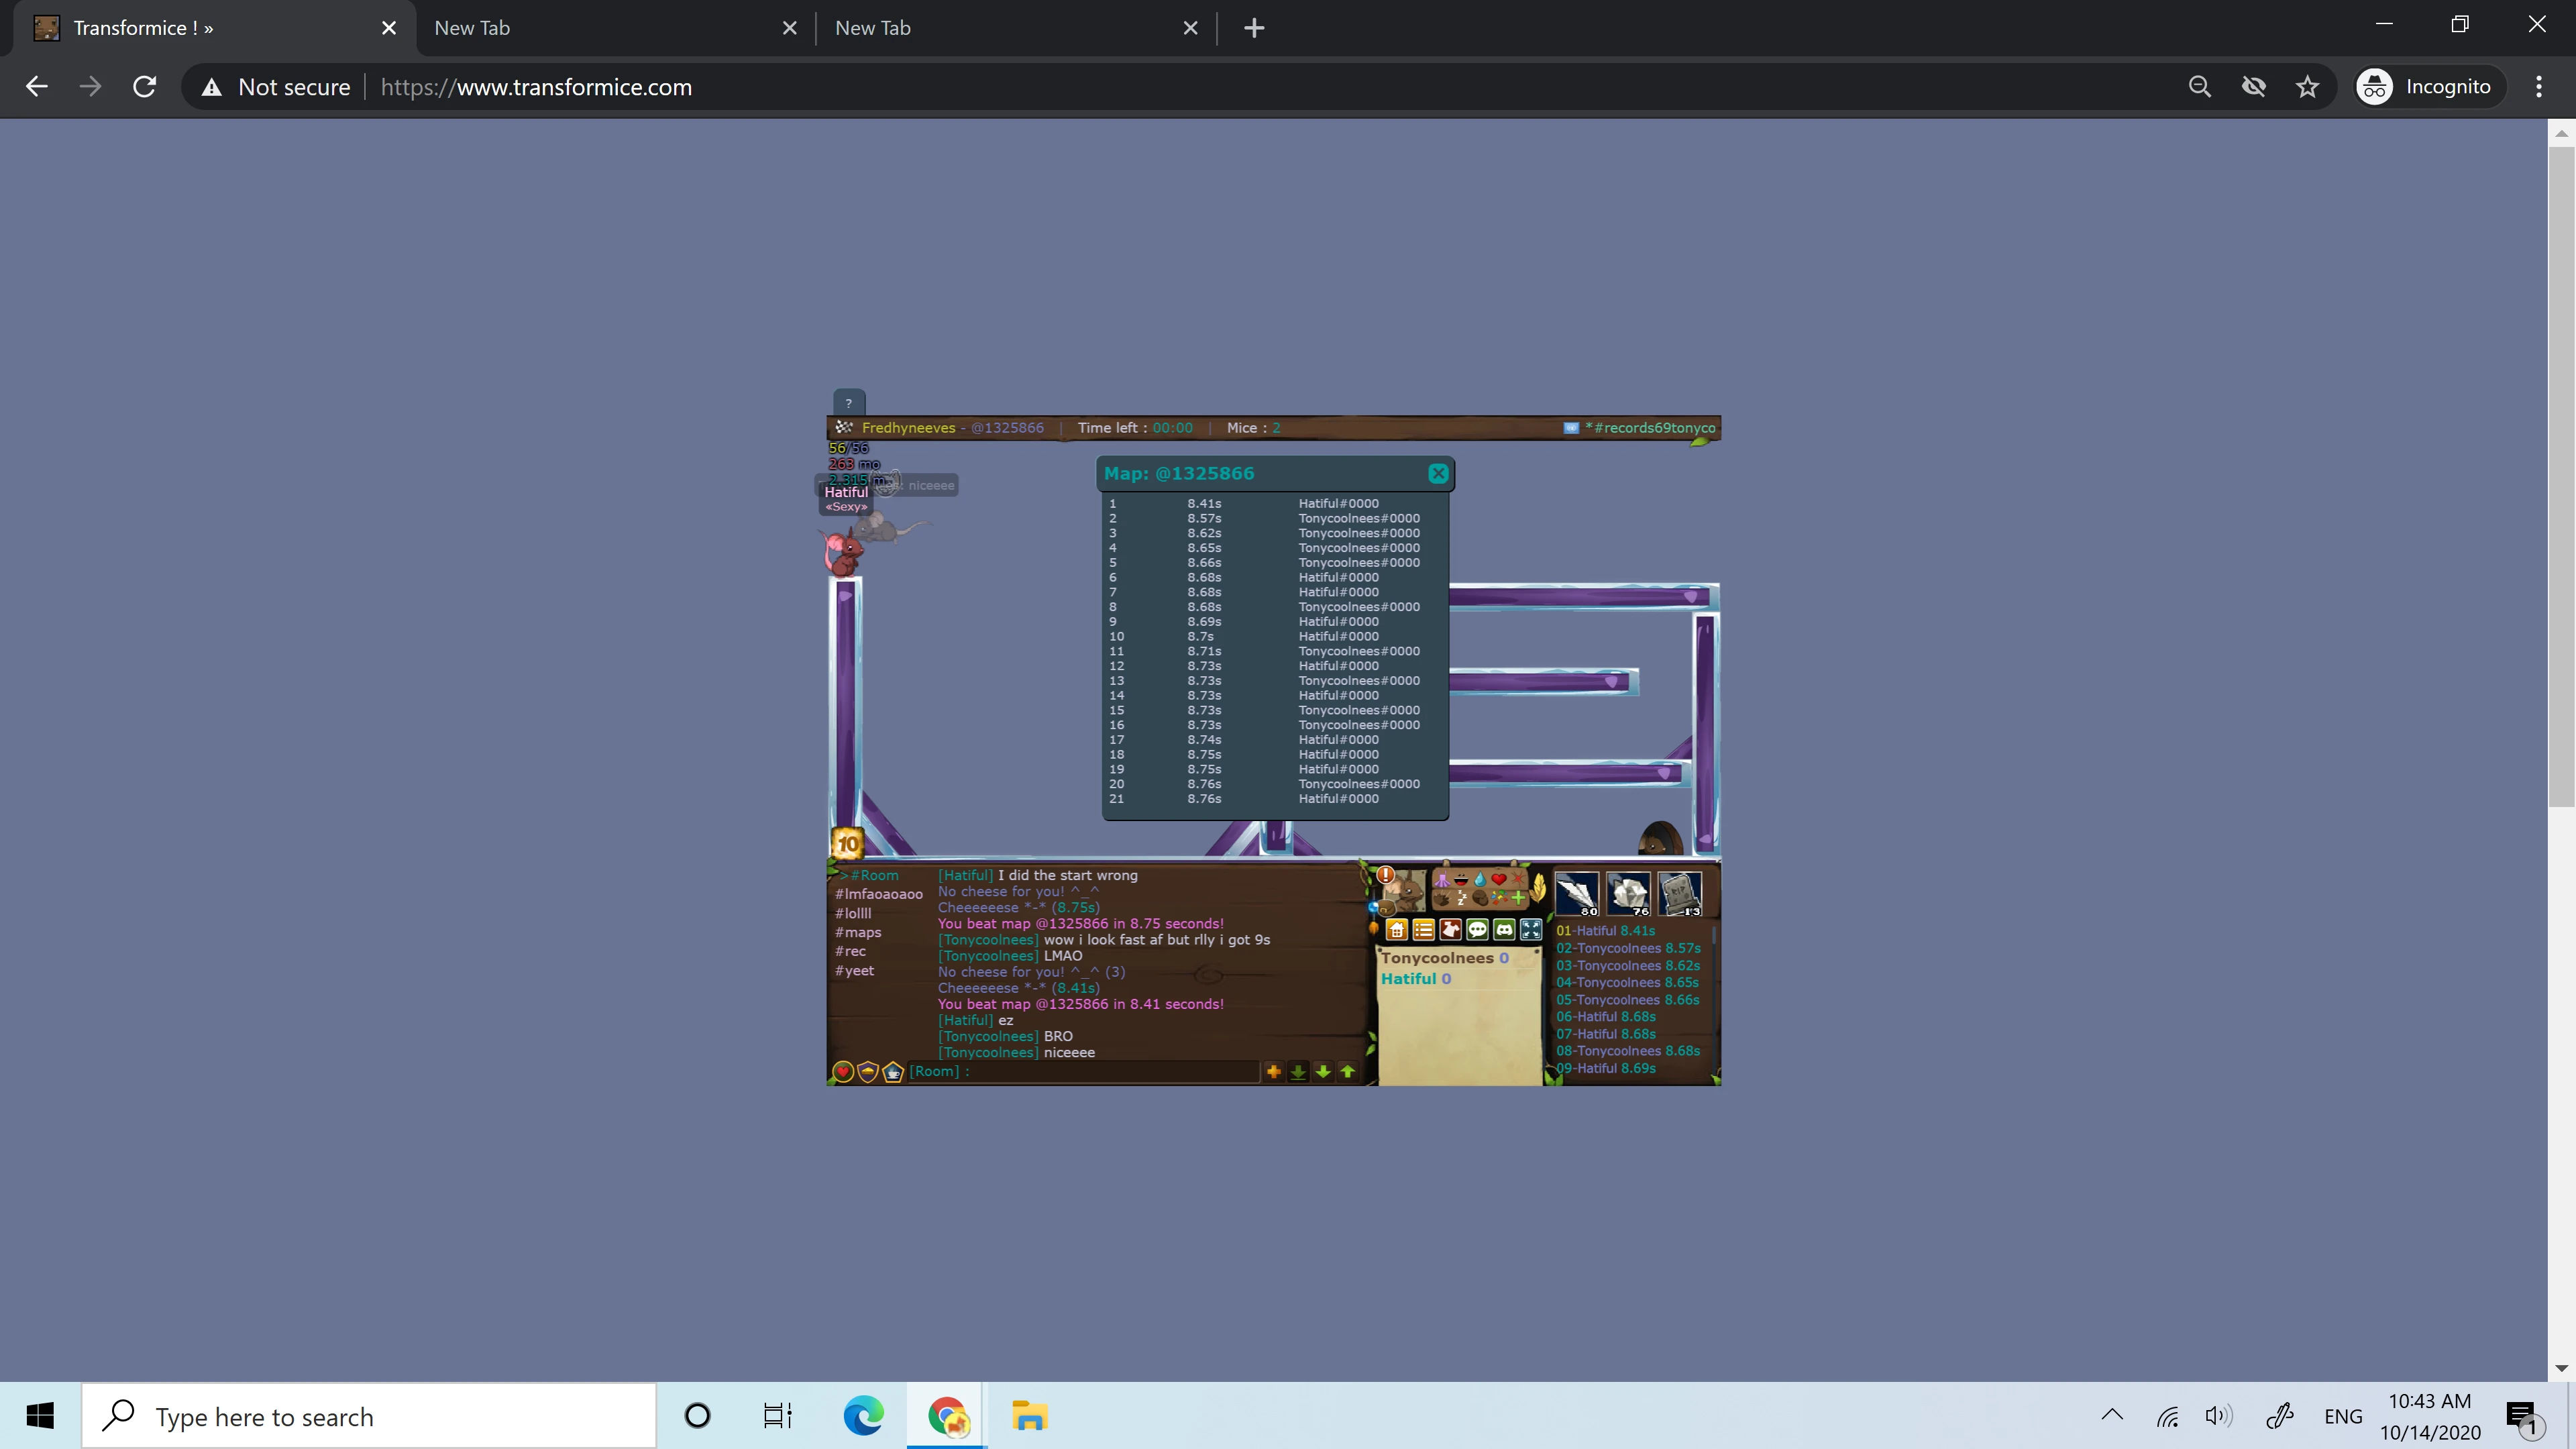Image resolution: width=2576 pixels, height=1449 pixels.
Task: Click the green up arrow in chat
Action: point(1348,1071)
